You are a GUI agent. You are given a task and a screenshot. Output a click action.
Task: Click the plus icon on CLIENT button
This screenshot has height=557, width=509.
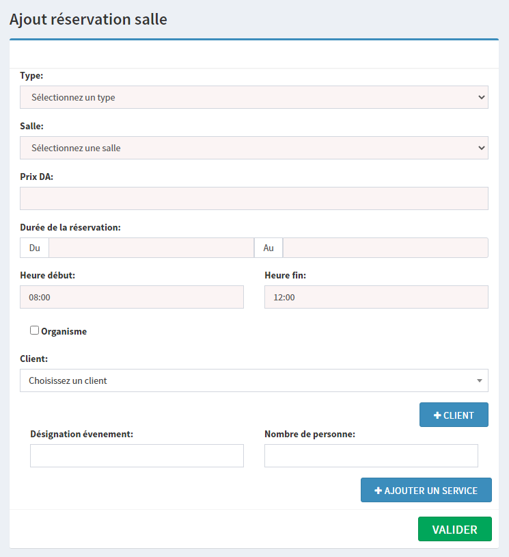[437, 415]
